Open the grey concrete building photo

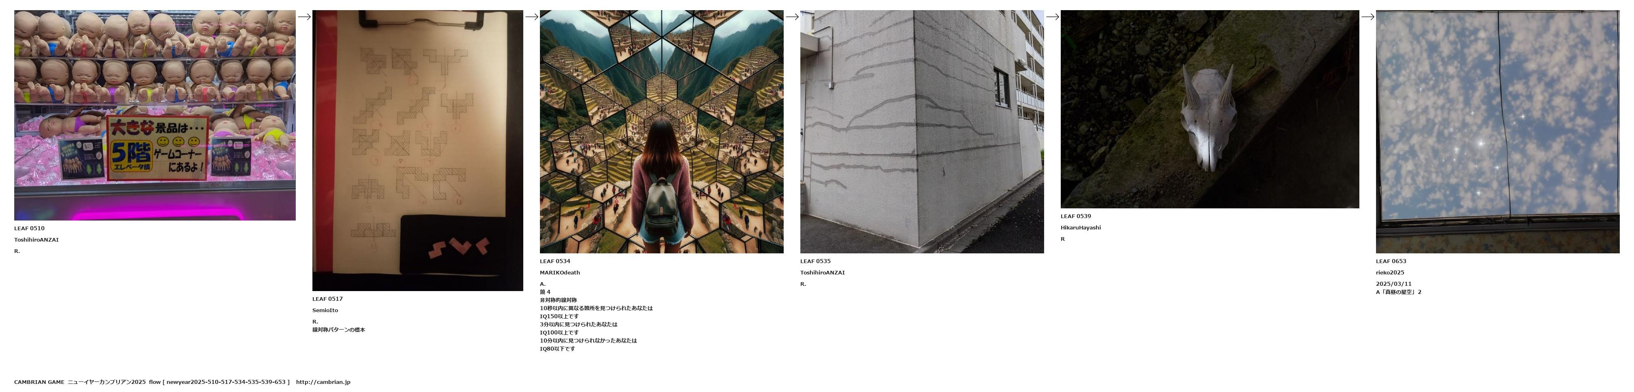pyautogui.click(x=922, y=132)
